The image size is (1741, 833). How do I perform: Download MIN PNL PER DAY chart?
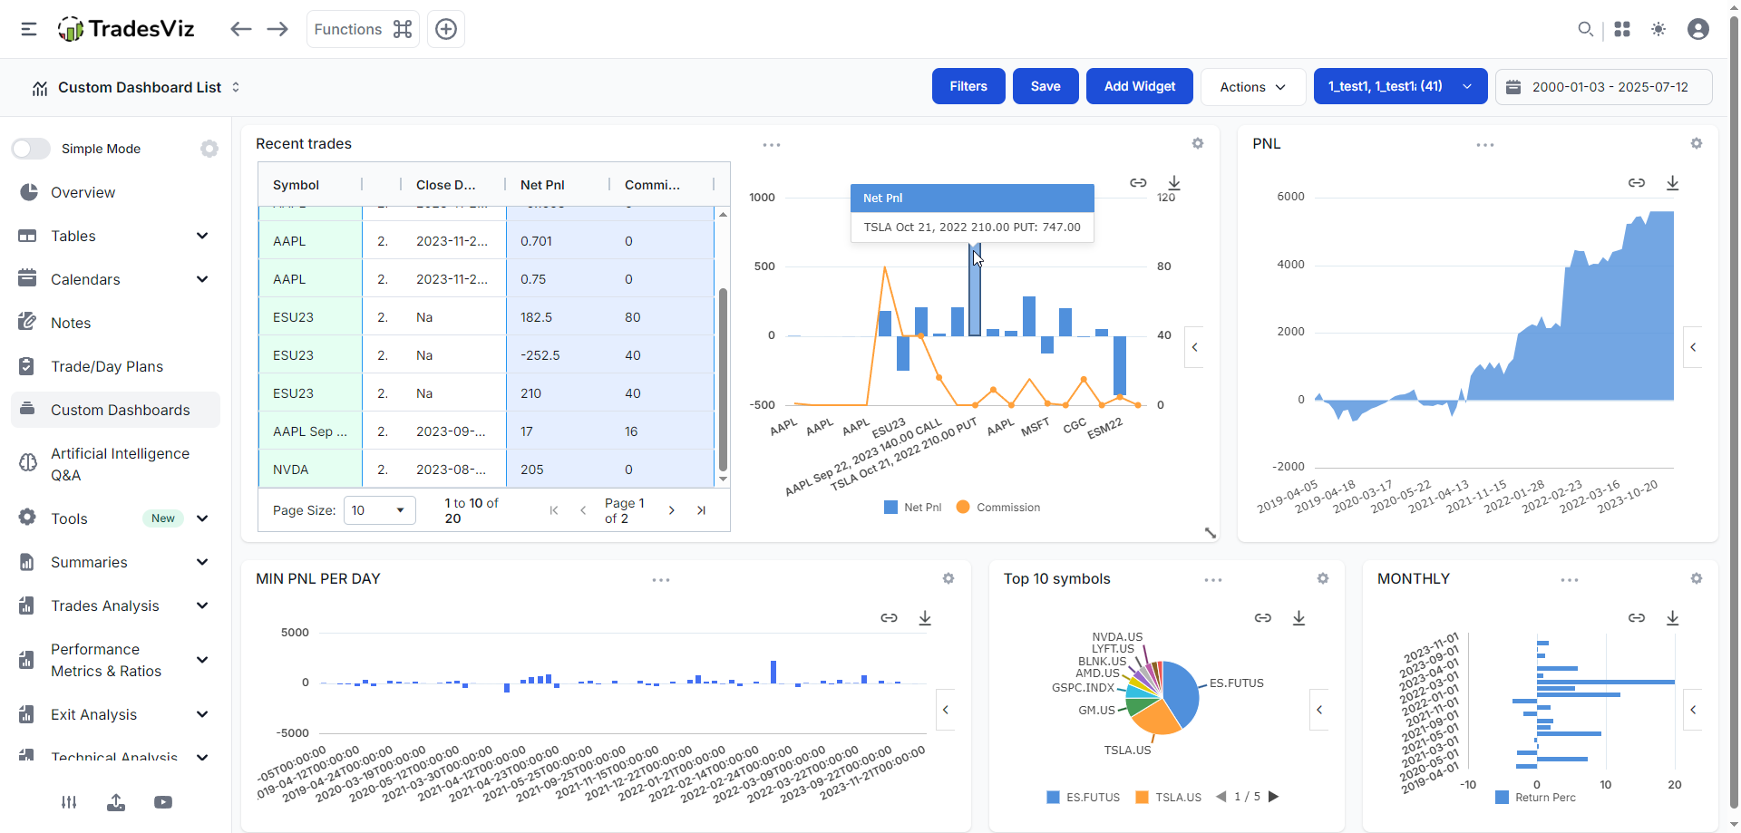925,618
